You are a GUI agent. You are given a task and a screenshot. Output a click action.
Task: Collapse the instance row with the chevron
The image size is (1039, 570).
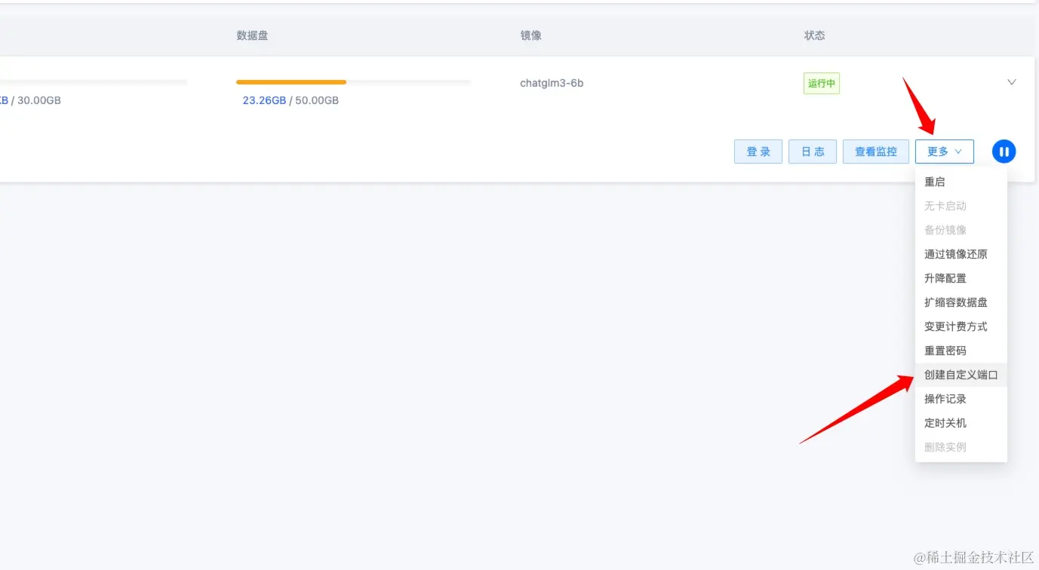coord(1011,82)
